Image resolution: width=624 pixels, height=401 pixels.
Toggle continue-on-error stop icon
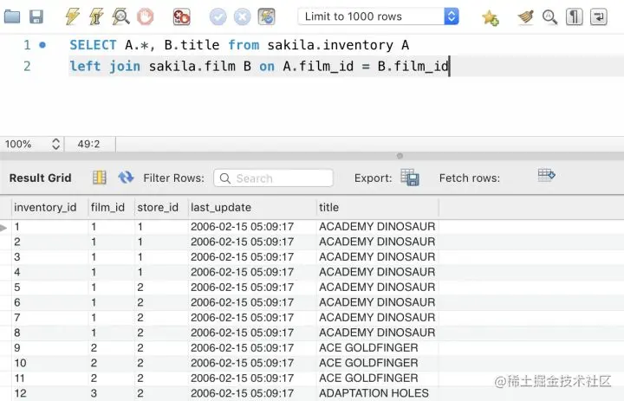click(181, 16)
